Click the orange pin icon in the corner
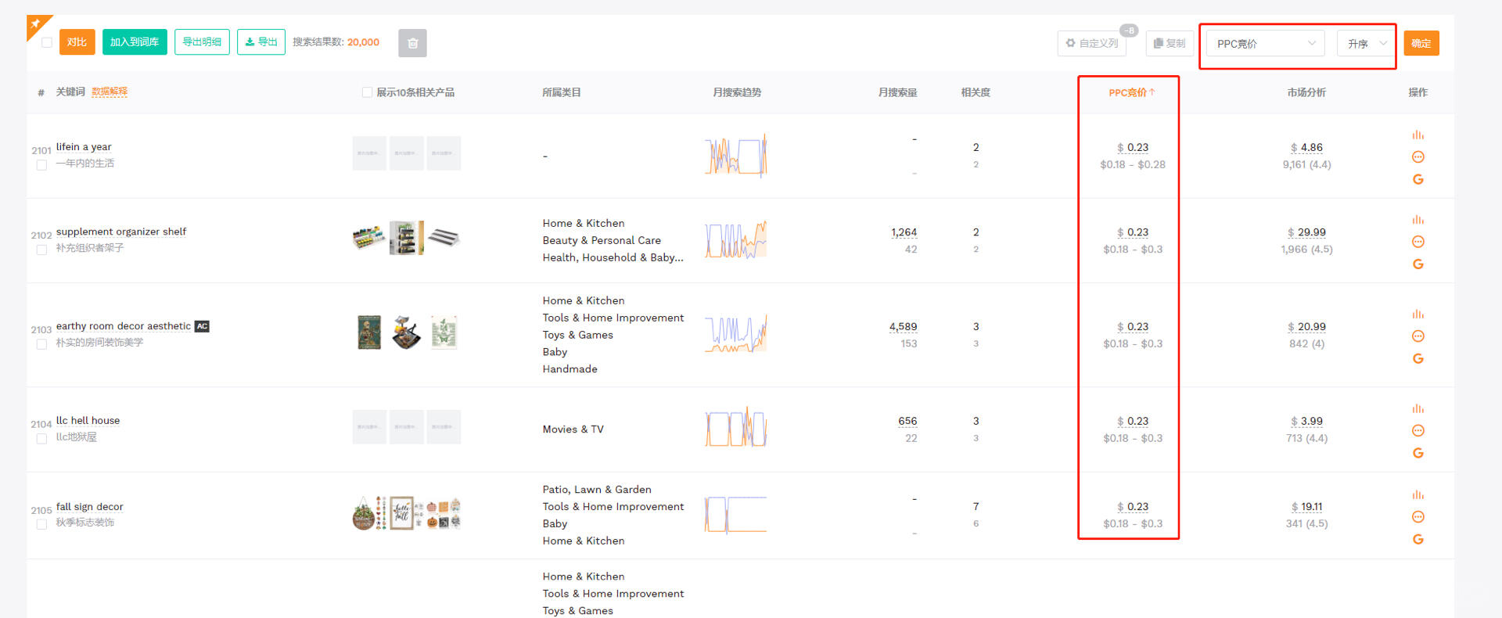The image size is (1502, 618). pyautogui.click(x=36, y=24)
